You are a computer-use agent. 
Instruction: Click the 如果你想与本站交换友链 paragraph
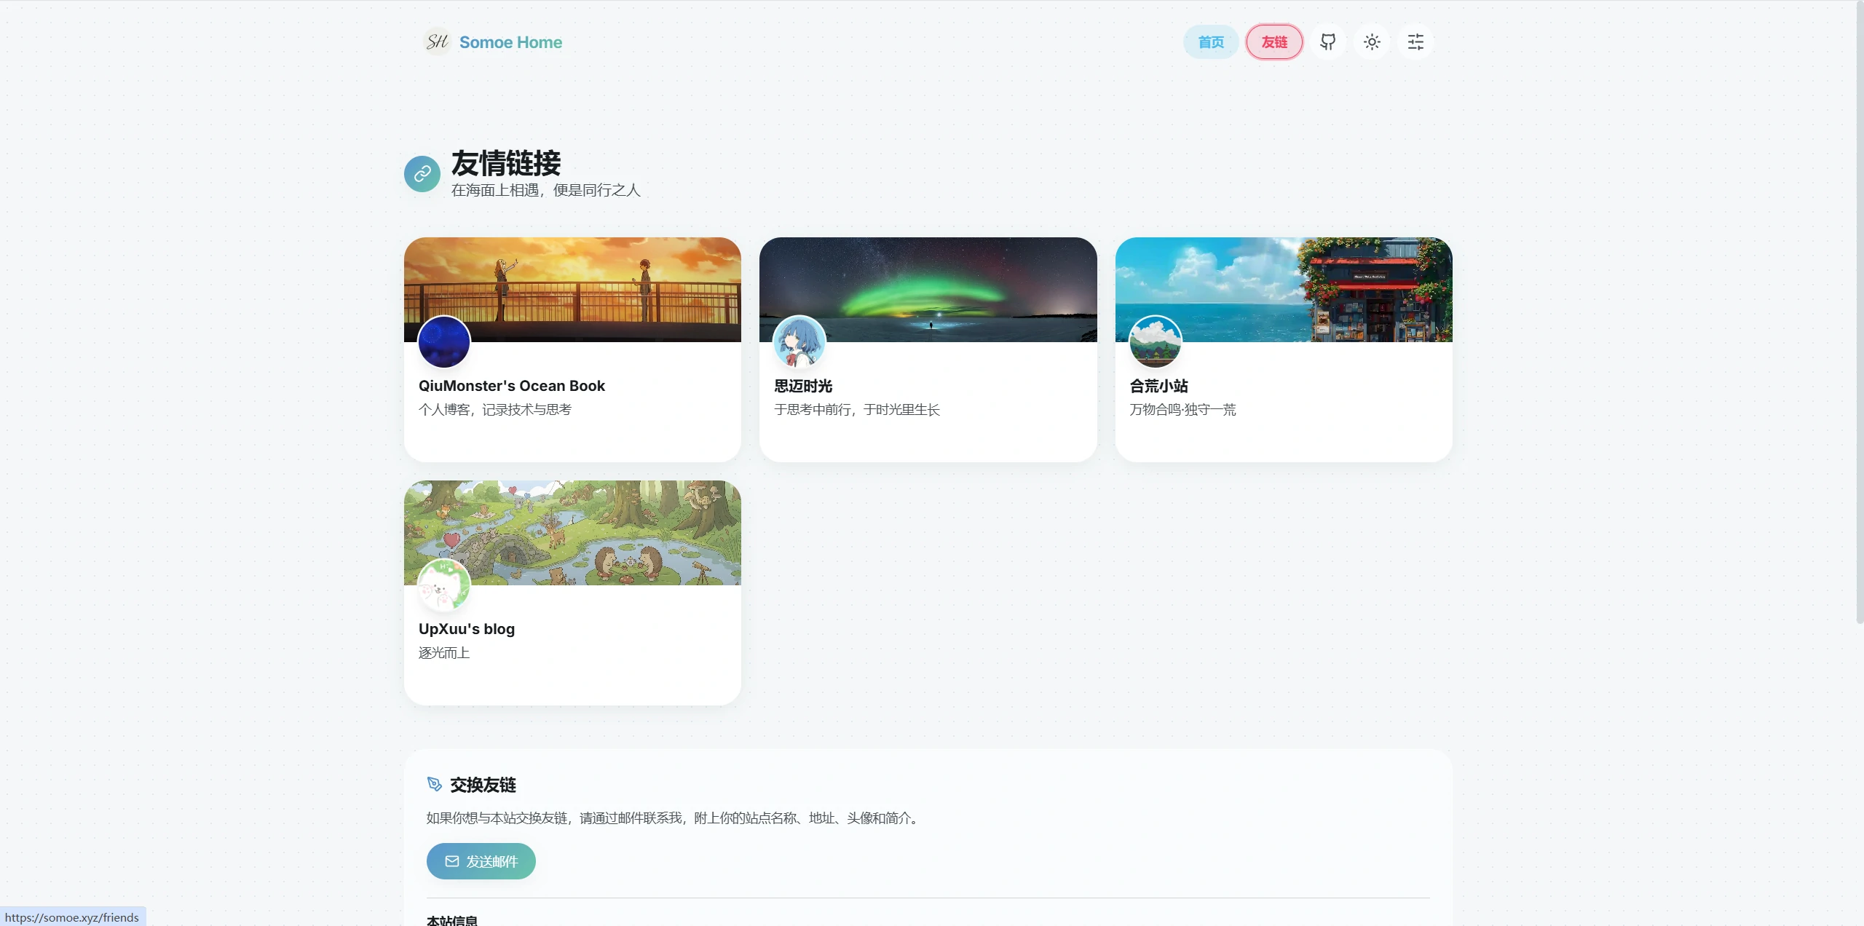click(674, 818)
